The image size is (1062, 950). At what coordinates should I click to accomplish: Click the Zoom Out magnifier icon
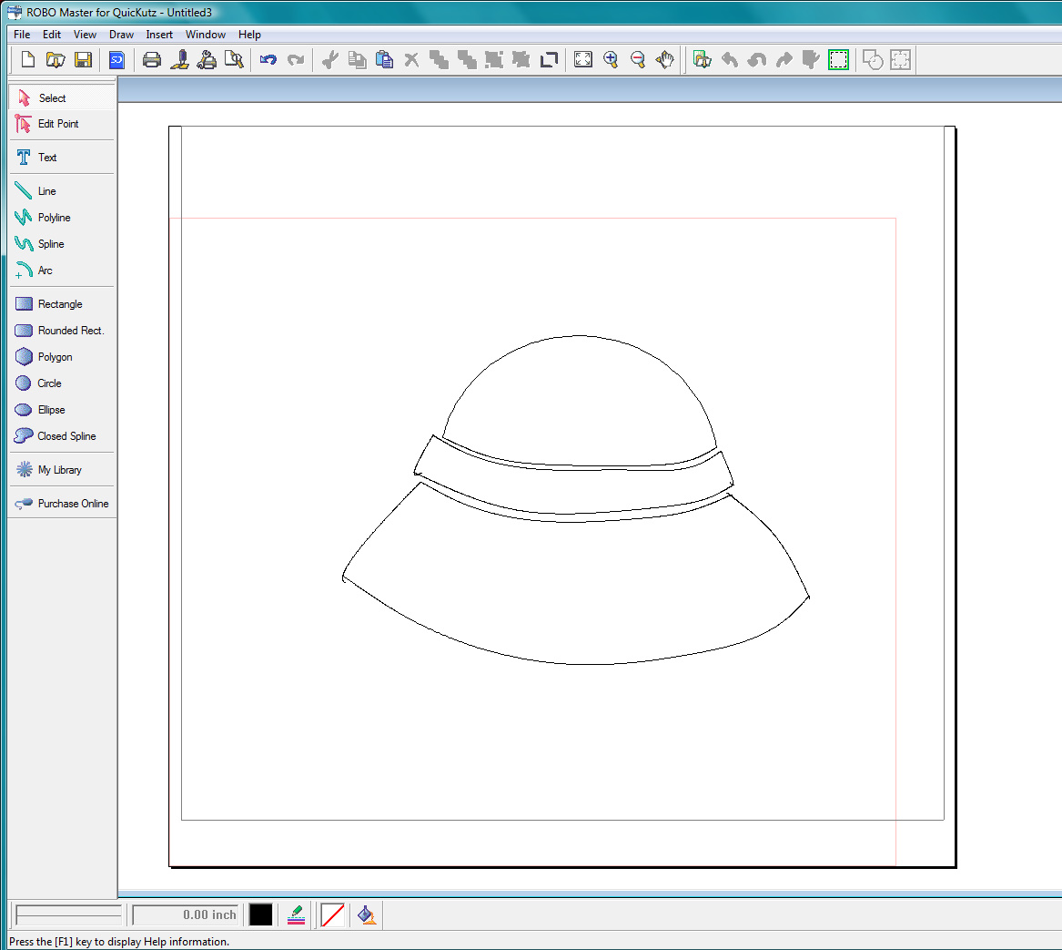[x=638, y=60]
